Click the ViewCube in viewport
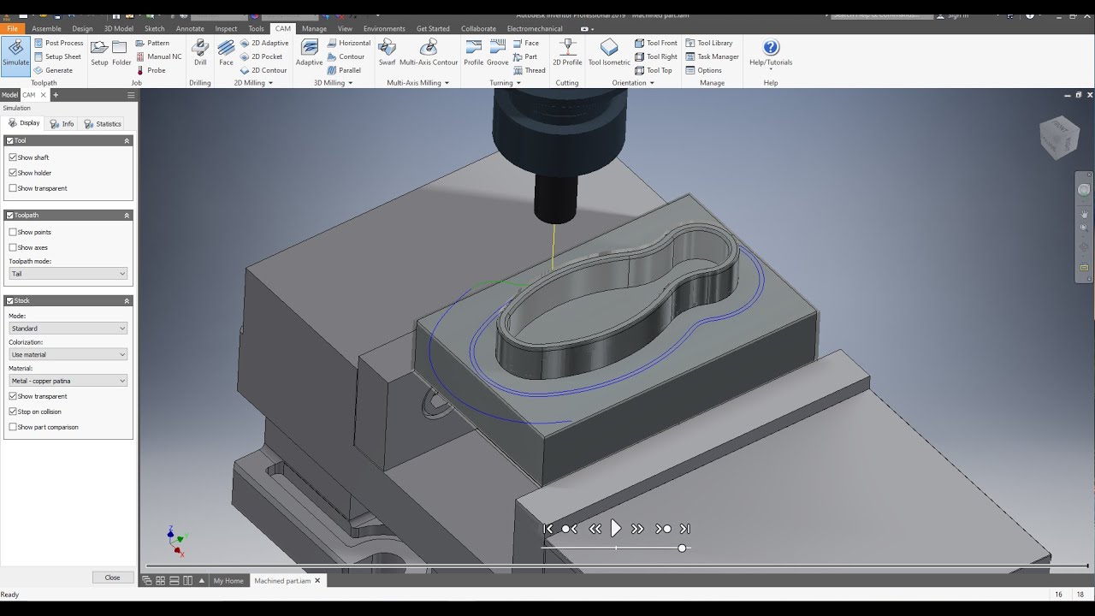Screen dimensions: 1095x616 (x=1059, y=137)
